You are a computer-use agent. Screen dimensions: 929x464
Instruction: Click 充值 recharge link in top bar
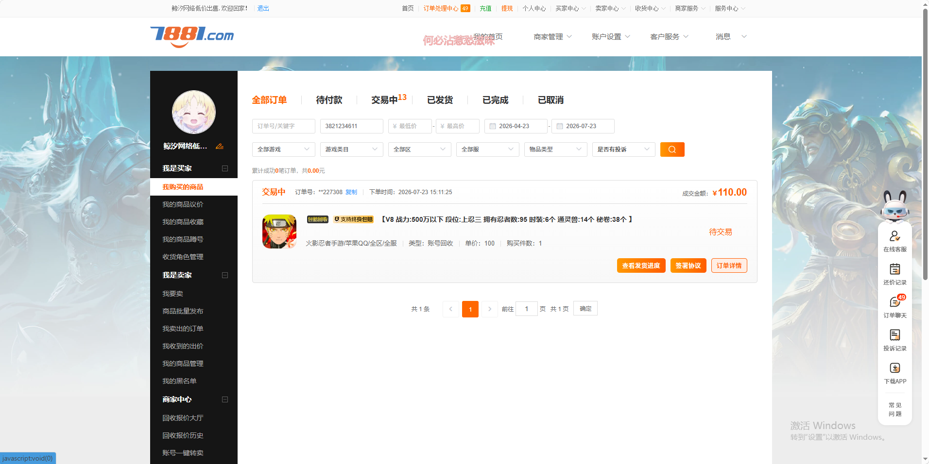coord(485,8)
